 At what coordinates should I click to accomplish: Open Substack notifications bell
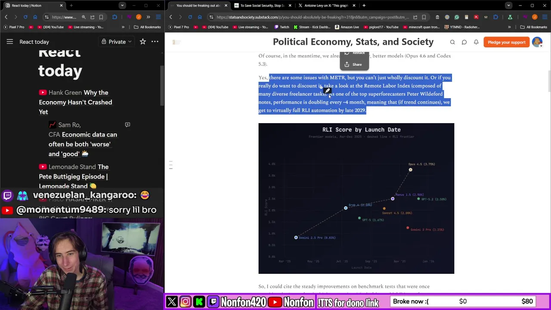[x=476, y=42]
